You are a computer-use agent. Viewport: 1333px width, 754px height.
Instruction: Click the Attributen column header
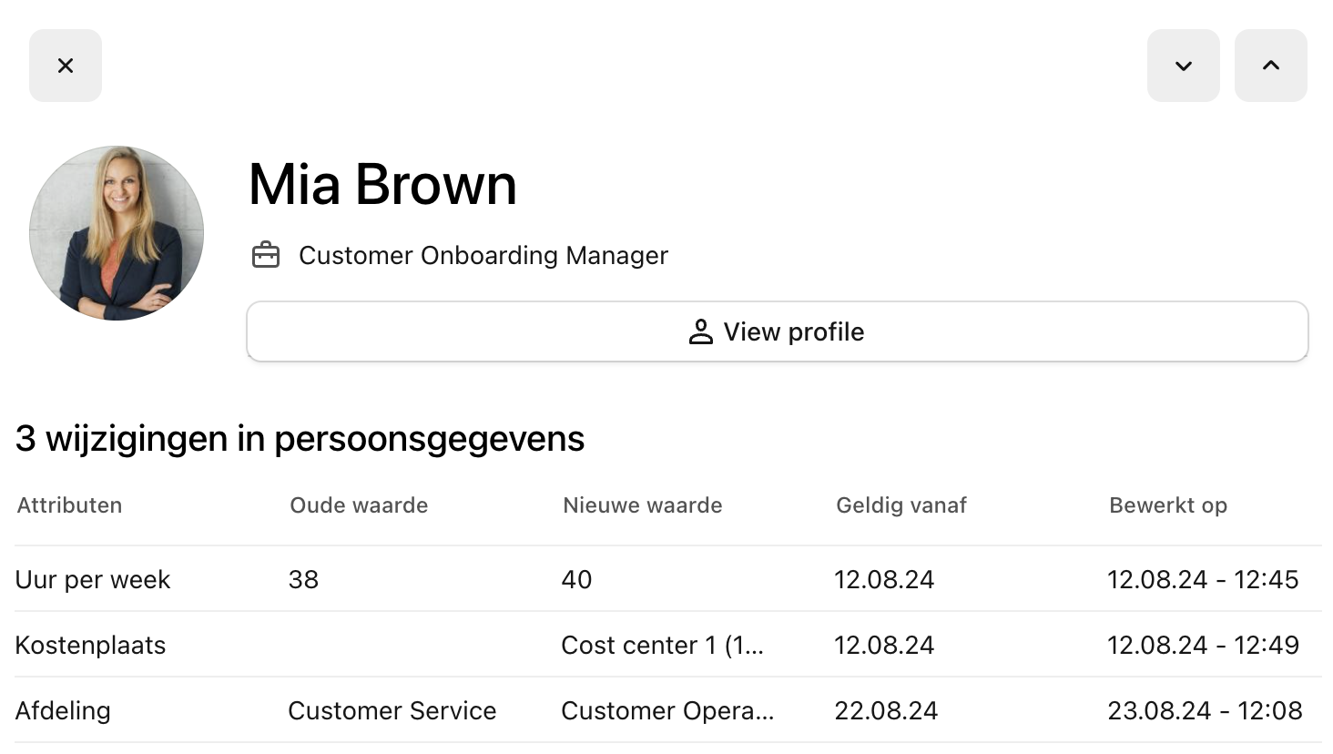click(69, 505)
